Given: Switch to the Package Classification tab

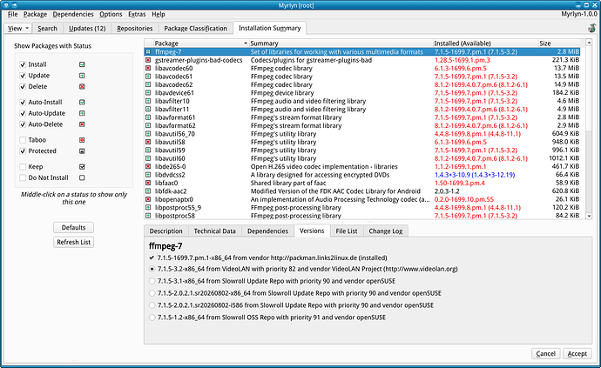Looking at the screenshot, I should click(x=195, y=29).
